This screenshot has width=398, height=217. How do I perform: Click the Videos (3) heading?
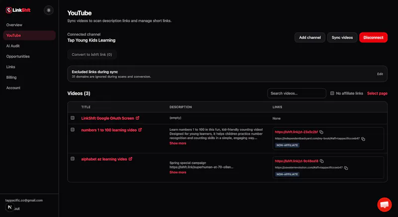pos(79,93)
